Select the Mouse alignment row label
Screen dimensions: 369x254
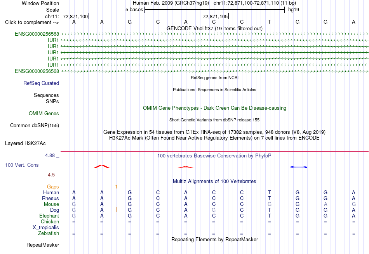pyautogui.click(x=51, y=204)
